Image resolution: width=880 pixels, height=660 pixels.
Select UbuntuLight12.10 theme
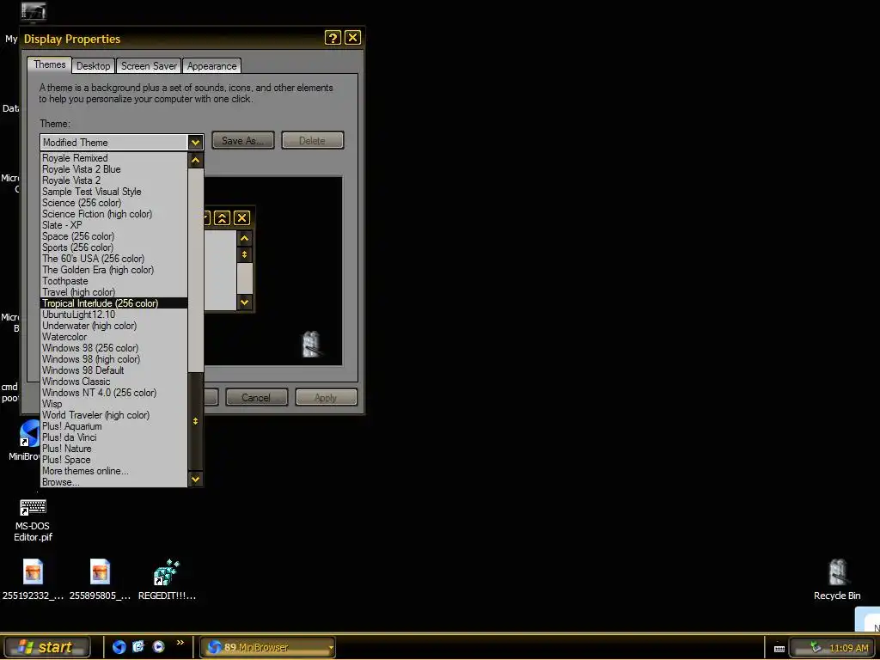coord(114,315)
